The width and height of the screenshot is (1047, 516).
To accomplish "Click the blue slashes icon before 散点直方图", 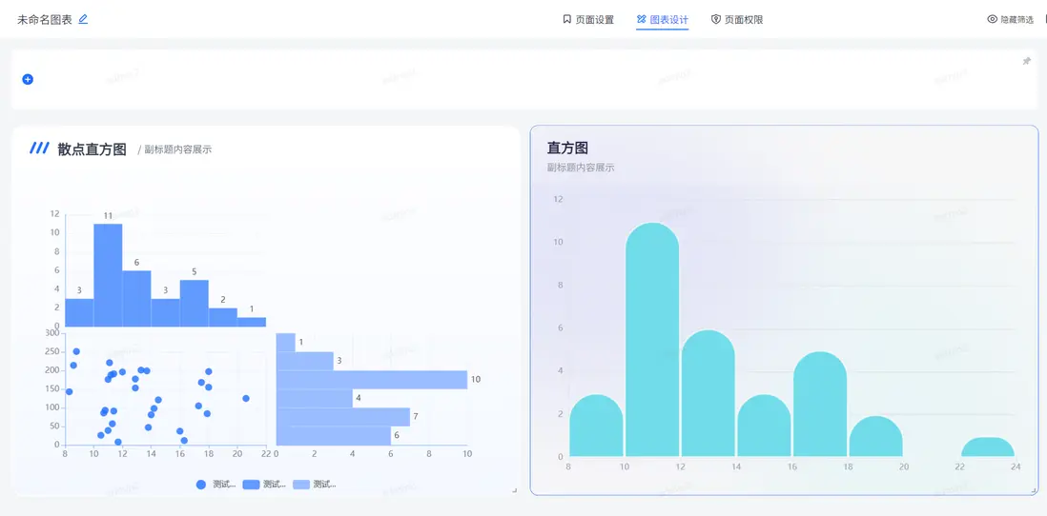I will [x=39, y=148].
